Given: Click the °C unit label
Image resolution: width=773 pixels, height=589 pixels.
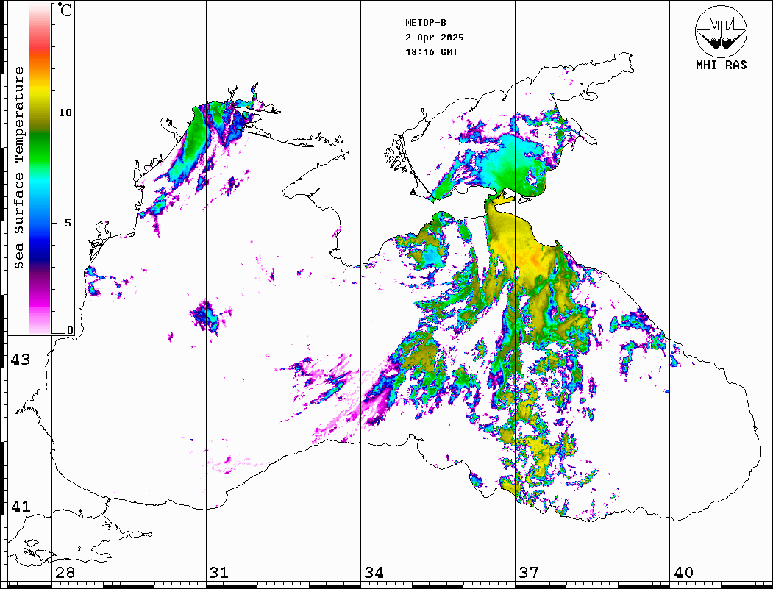Looking at the screenshot, I should click(x=65, y=10).
